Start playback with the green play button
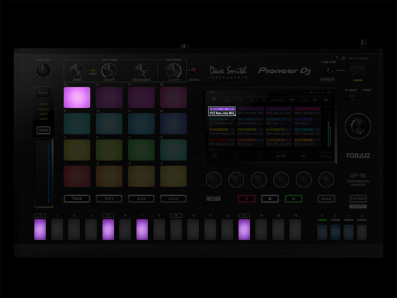Screen dimensions: 397x298 [293, 199]
